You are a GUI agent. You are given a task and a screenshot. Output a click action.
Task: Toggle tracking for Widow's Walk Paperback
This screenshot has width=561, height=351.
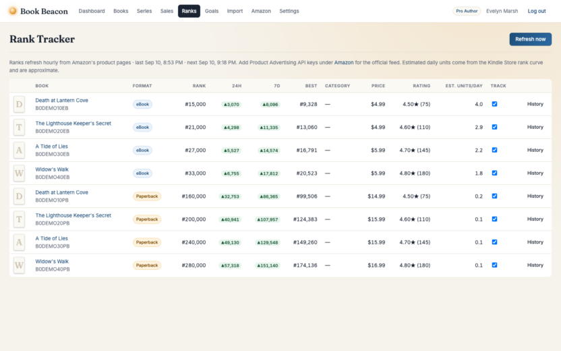(x=494, y=265)
